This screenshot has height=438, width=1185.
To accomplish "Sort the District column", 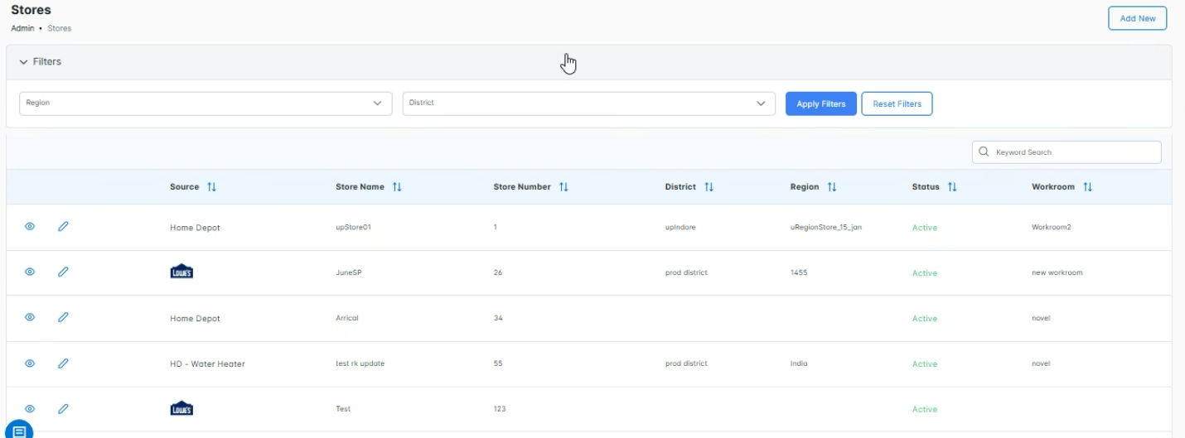I will point(709,187).
